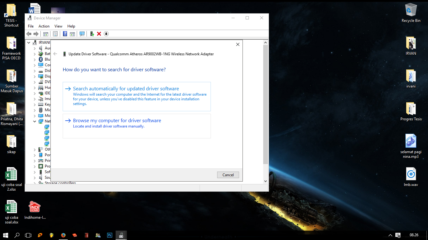Select the Keyboards category icon in device tree

(40, 104)
